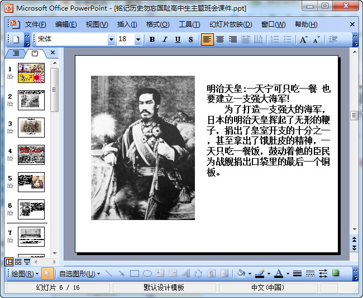Toggle text shadow S button
Screen dimensions: 363x298
190,40
